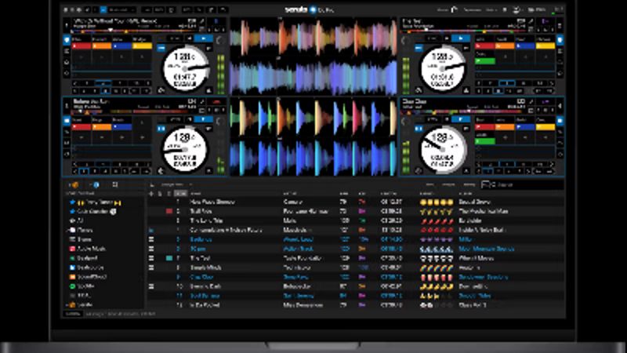Open Spotify in library sidebar
Screen dimensions: 627x353
pos(82,286)
